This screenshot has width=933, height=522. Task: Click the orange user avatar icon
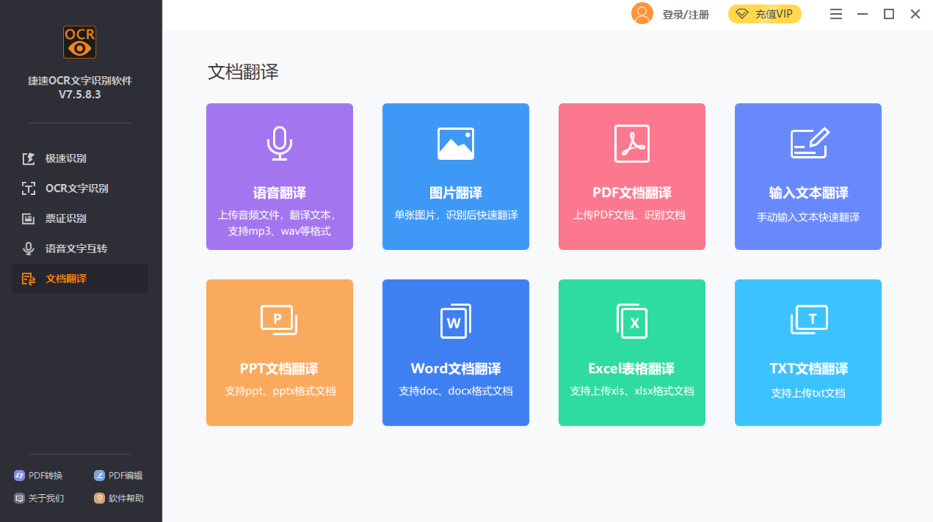(642, 13)
